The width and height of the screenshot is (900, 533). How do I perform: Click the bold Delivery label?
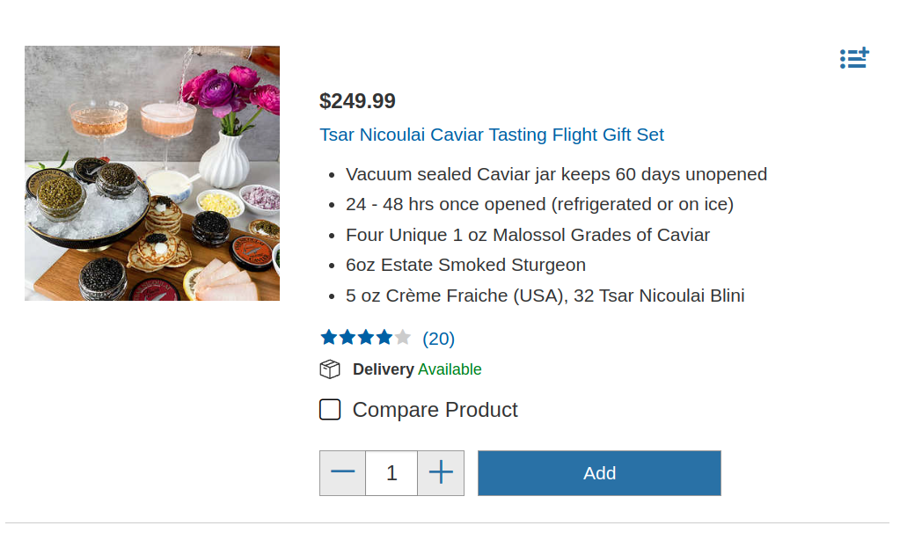point(383,369)
